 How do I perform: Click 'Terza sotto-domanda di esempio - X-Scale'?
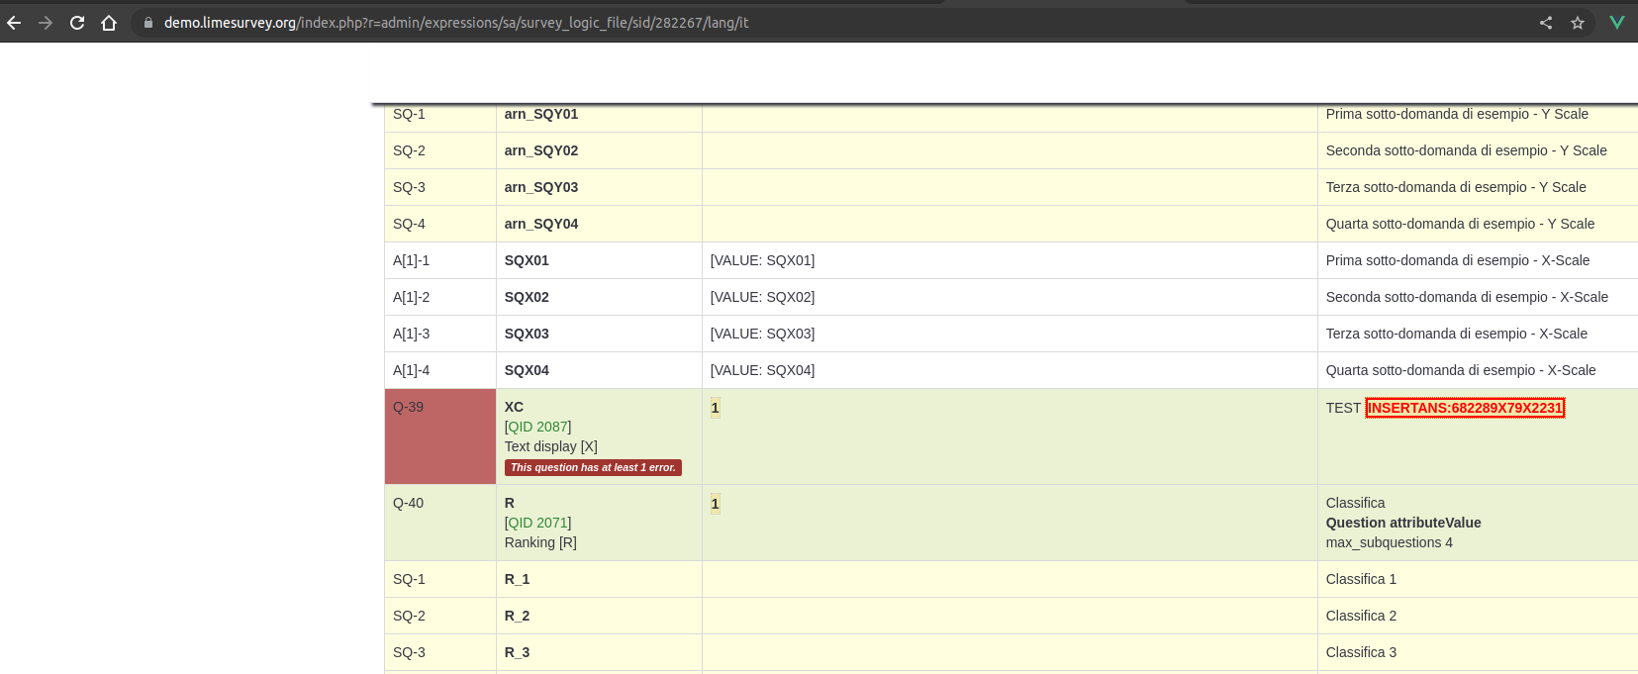[1457, 334]
